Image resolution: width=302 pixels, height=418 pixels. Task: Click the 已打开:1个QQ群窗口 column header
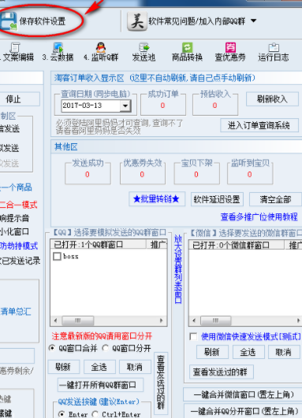[99, 244]
